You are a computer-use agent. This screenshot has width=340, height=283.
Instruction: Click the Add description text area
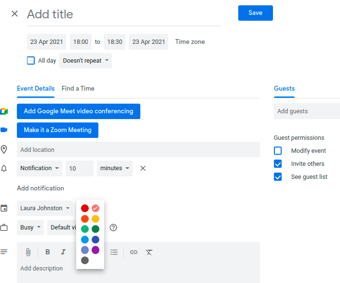tap(138, 271)
